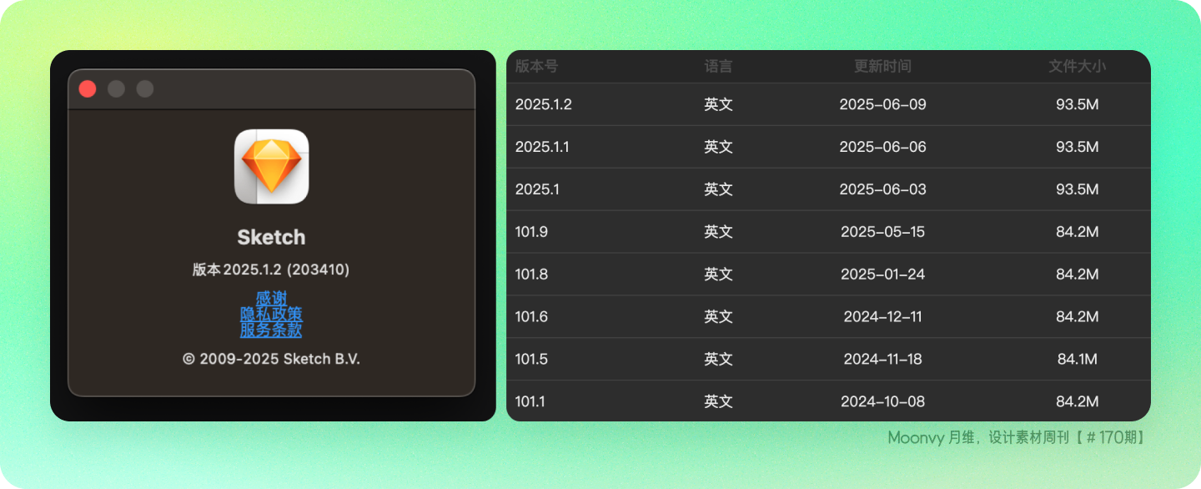
Task: Select the 语言 column header
Action: [x=718, y=66]
